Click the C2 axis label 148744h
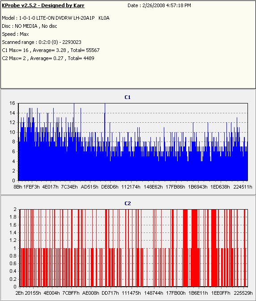The width and height of the screenshot is (256, 301). (154, 293)
